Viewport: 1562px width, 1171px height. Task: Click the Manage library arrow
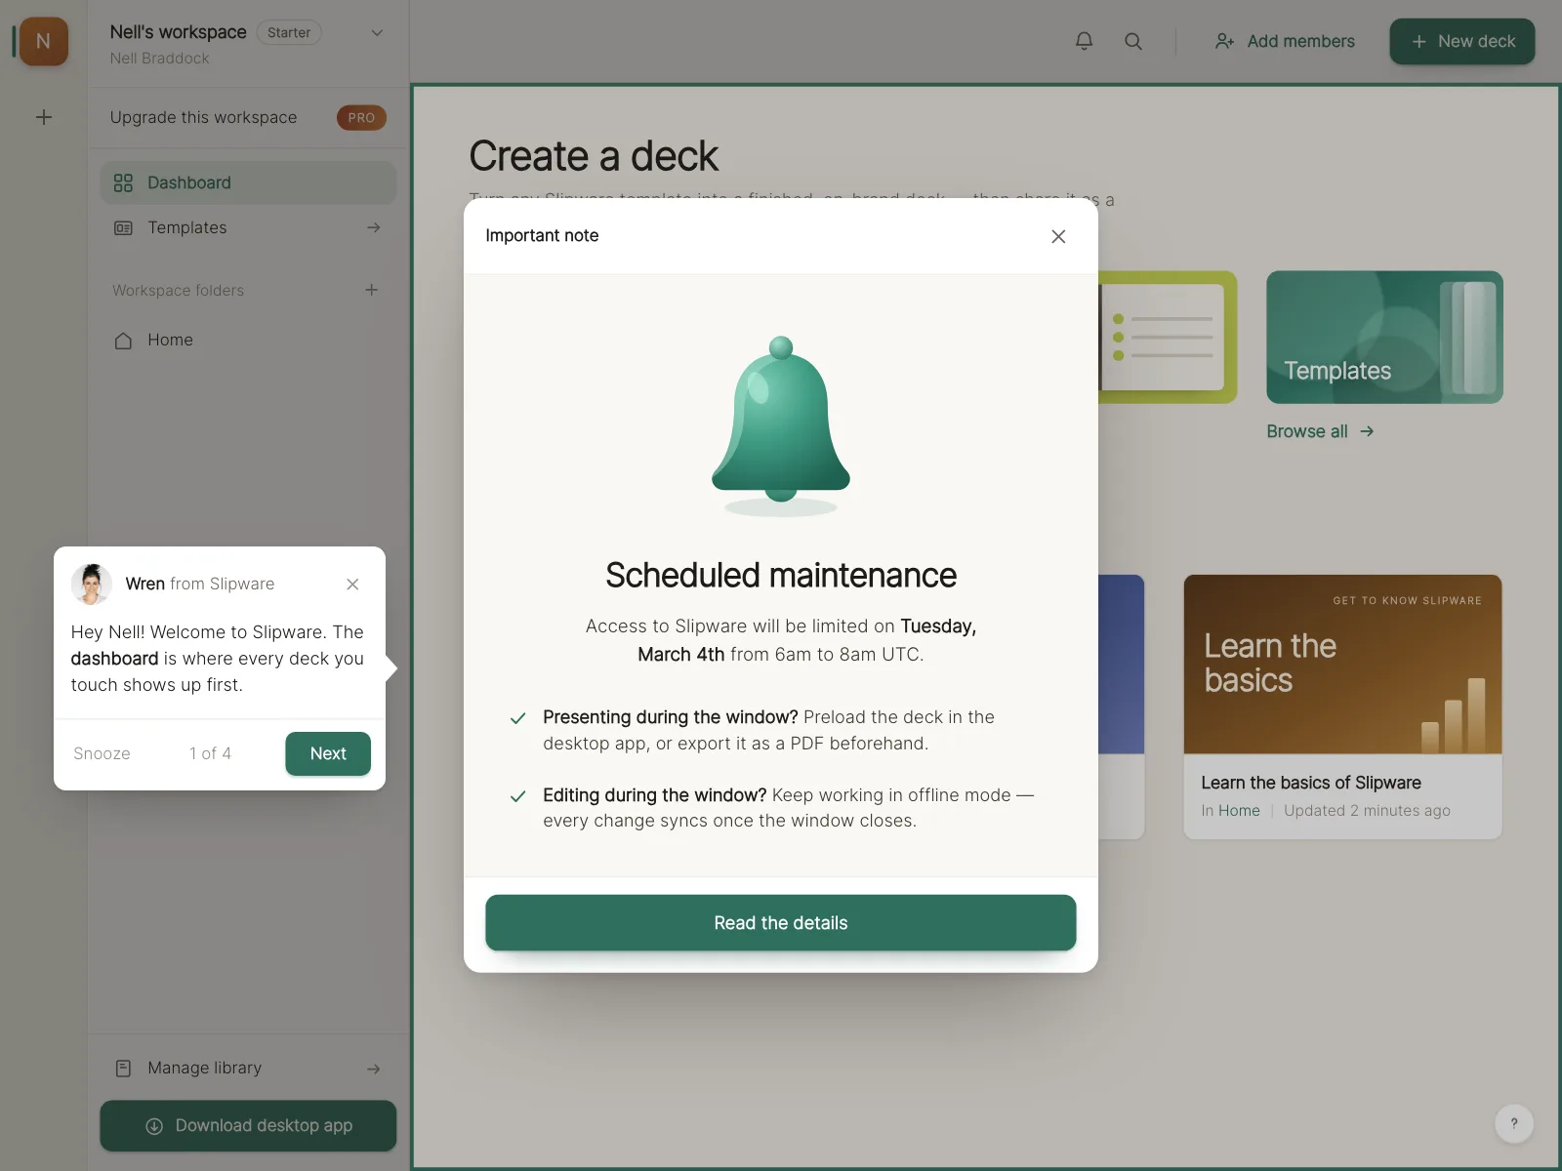pyautogui.click(x=373, y=1069)
